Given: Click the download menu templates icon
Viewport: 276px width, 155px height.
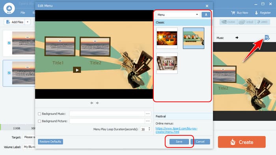Looking at the screenshot, I should click(206, 15).
